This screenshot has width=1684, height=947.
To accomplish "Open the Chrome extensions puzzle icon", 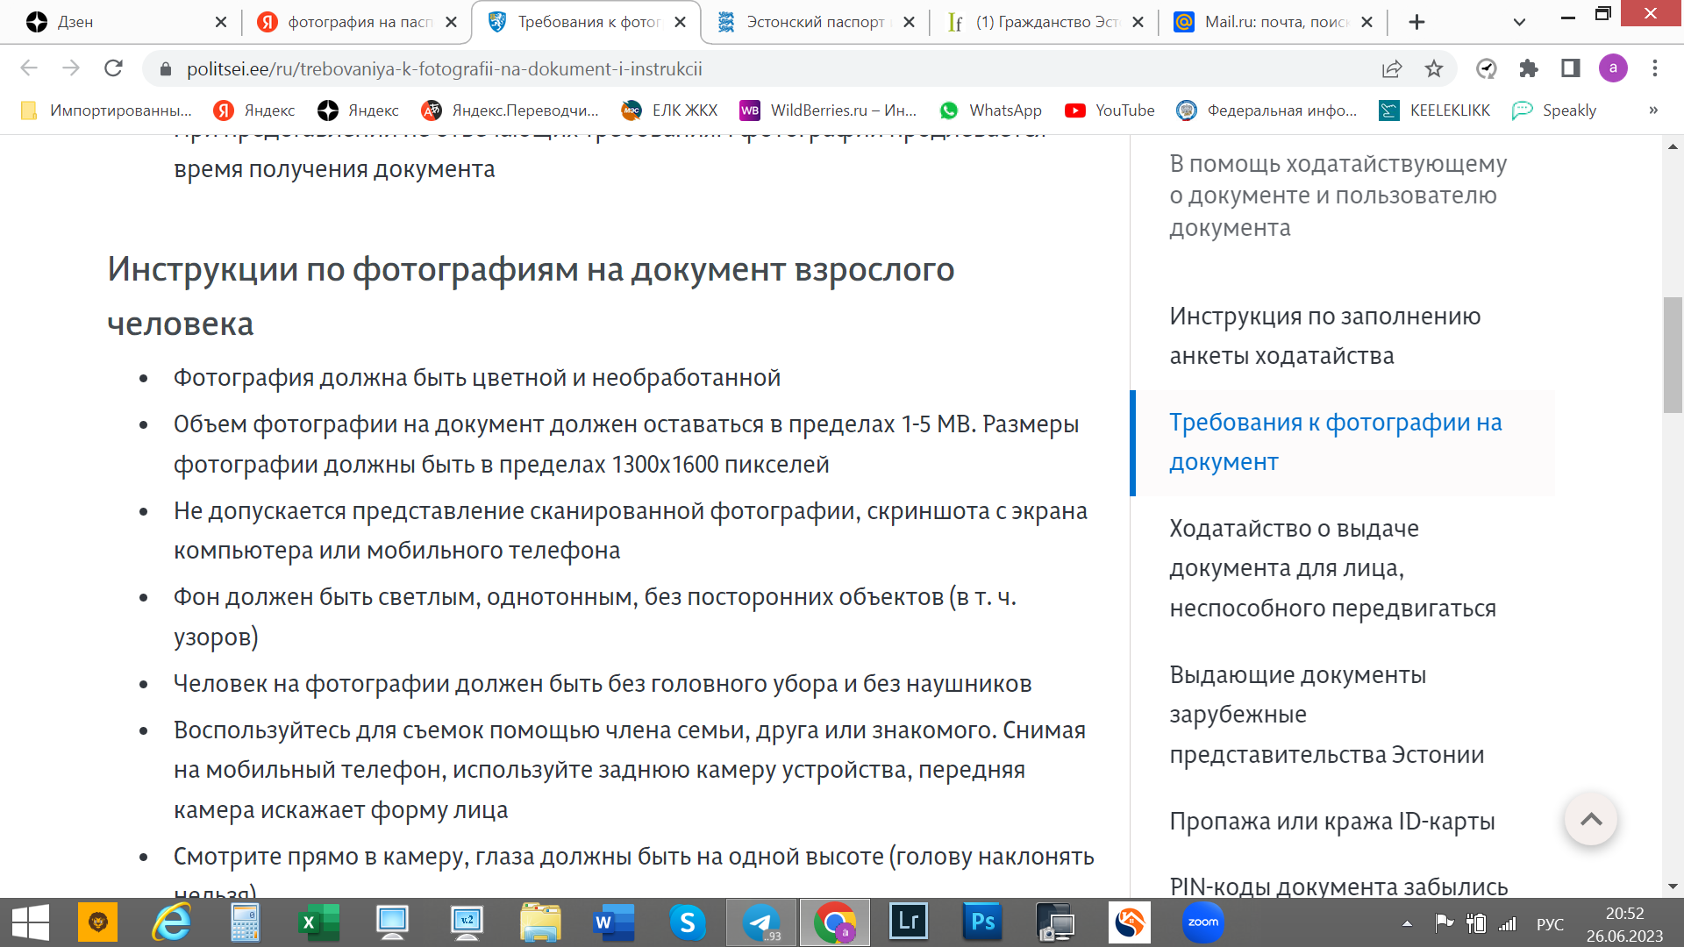I will coord(1529,68).
